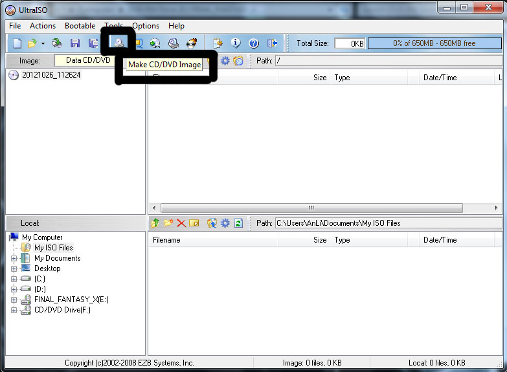Viewport: 507px width, 372px height.
Task: Click the horizontal scrollbar thumb in the image list
Action: coord(311,208)
